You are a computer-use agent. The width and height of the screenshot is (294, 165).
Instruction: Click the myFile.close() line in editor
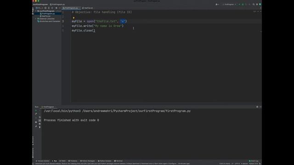tap(84, 31)
